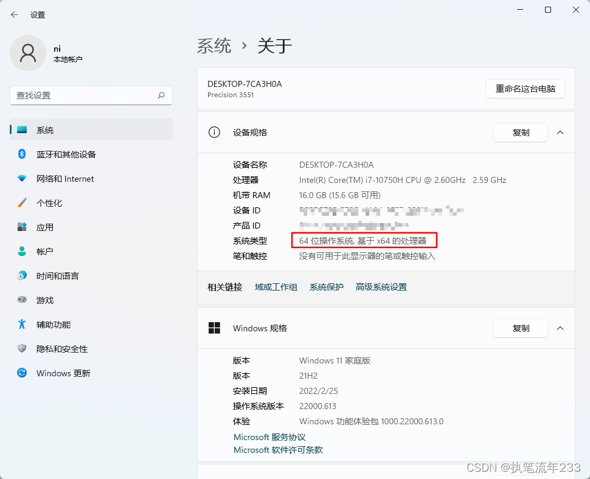The height and width of the screenshot is (479, 590).
Task: 打开“Windows 更新”图标
Action: pos(22,373)
